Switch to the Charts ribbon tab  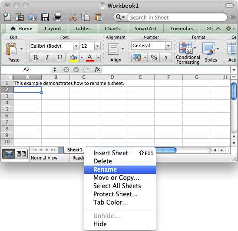click(112, 29)
